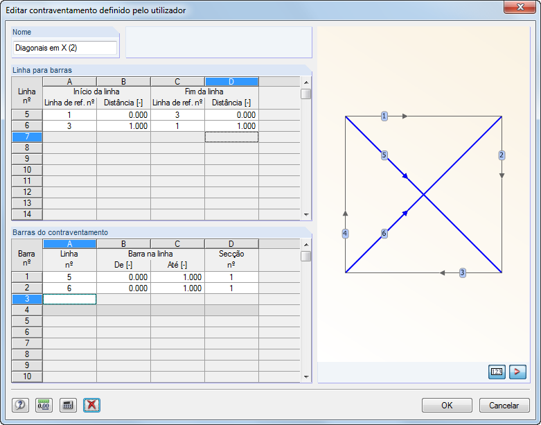The image size is (541, 425).
Task: Click the units and decimals icon
Action: click(44, 405)
